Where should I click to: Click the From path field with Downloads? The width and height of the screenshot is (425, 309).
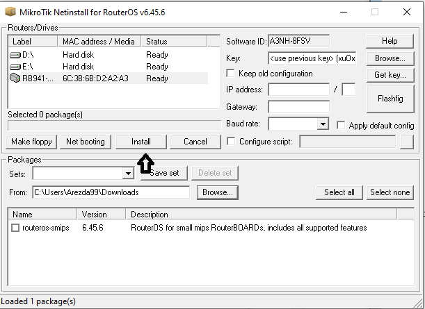pos(111,192)
